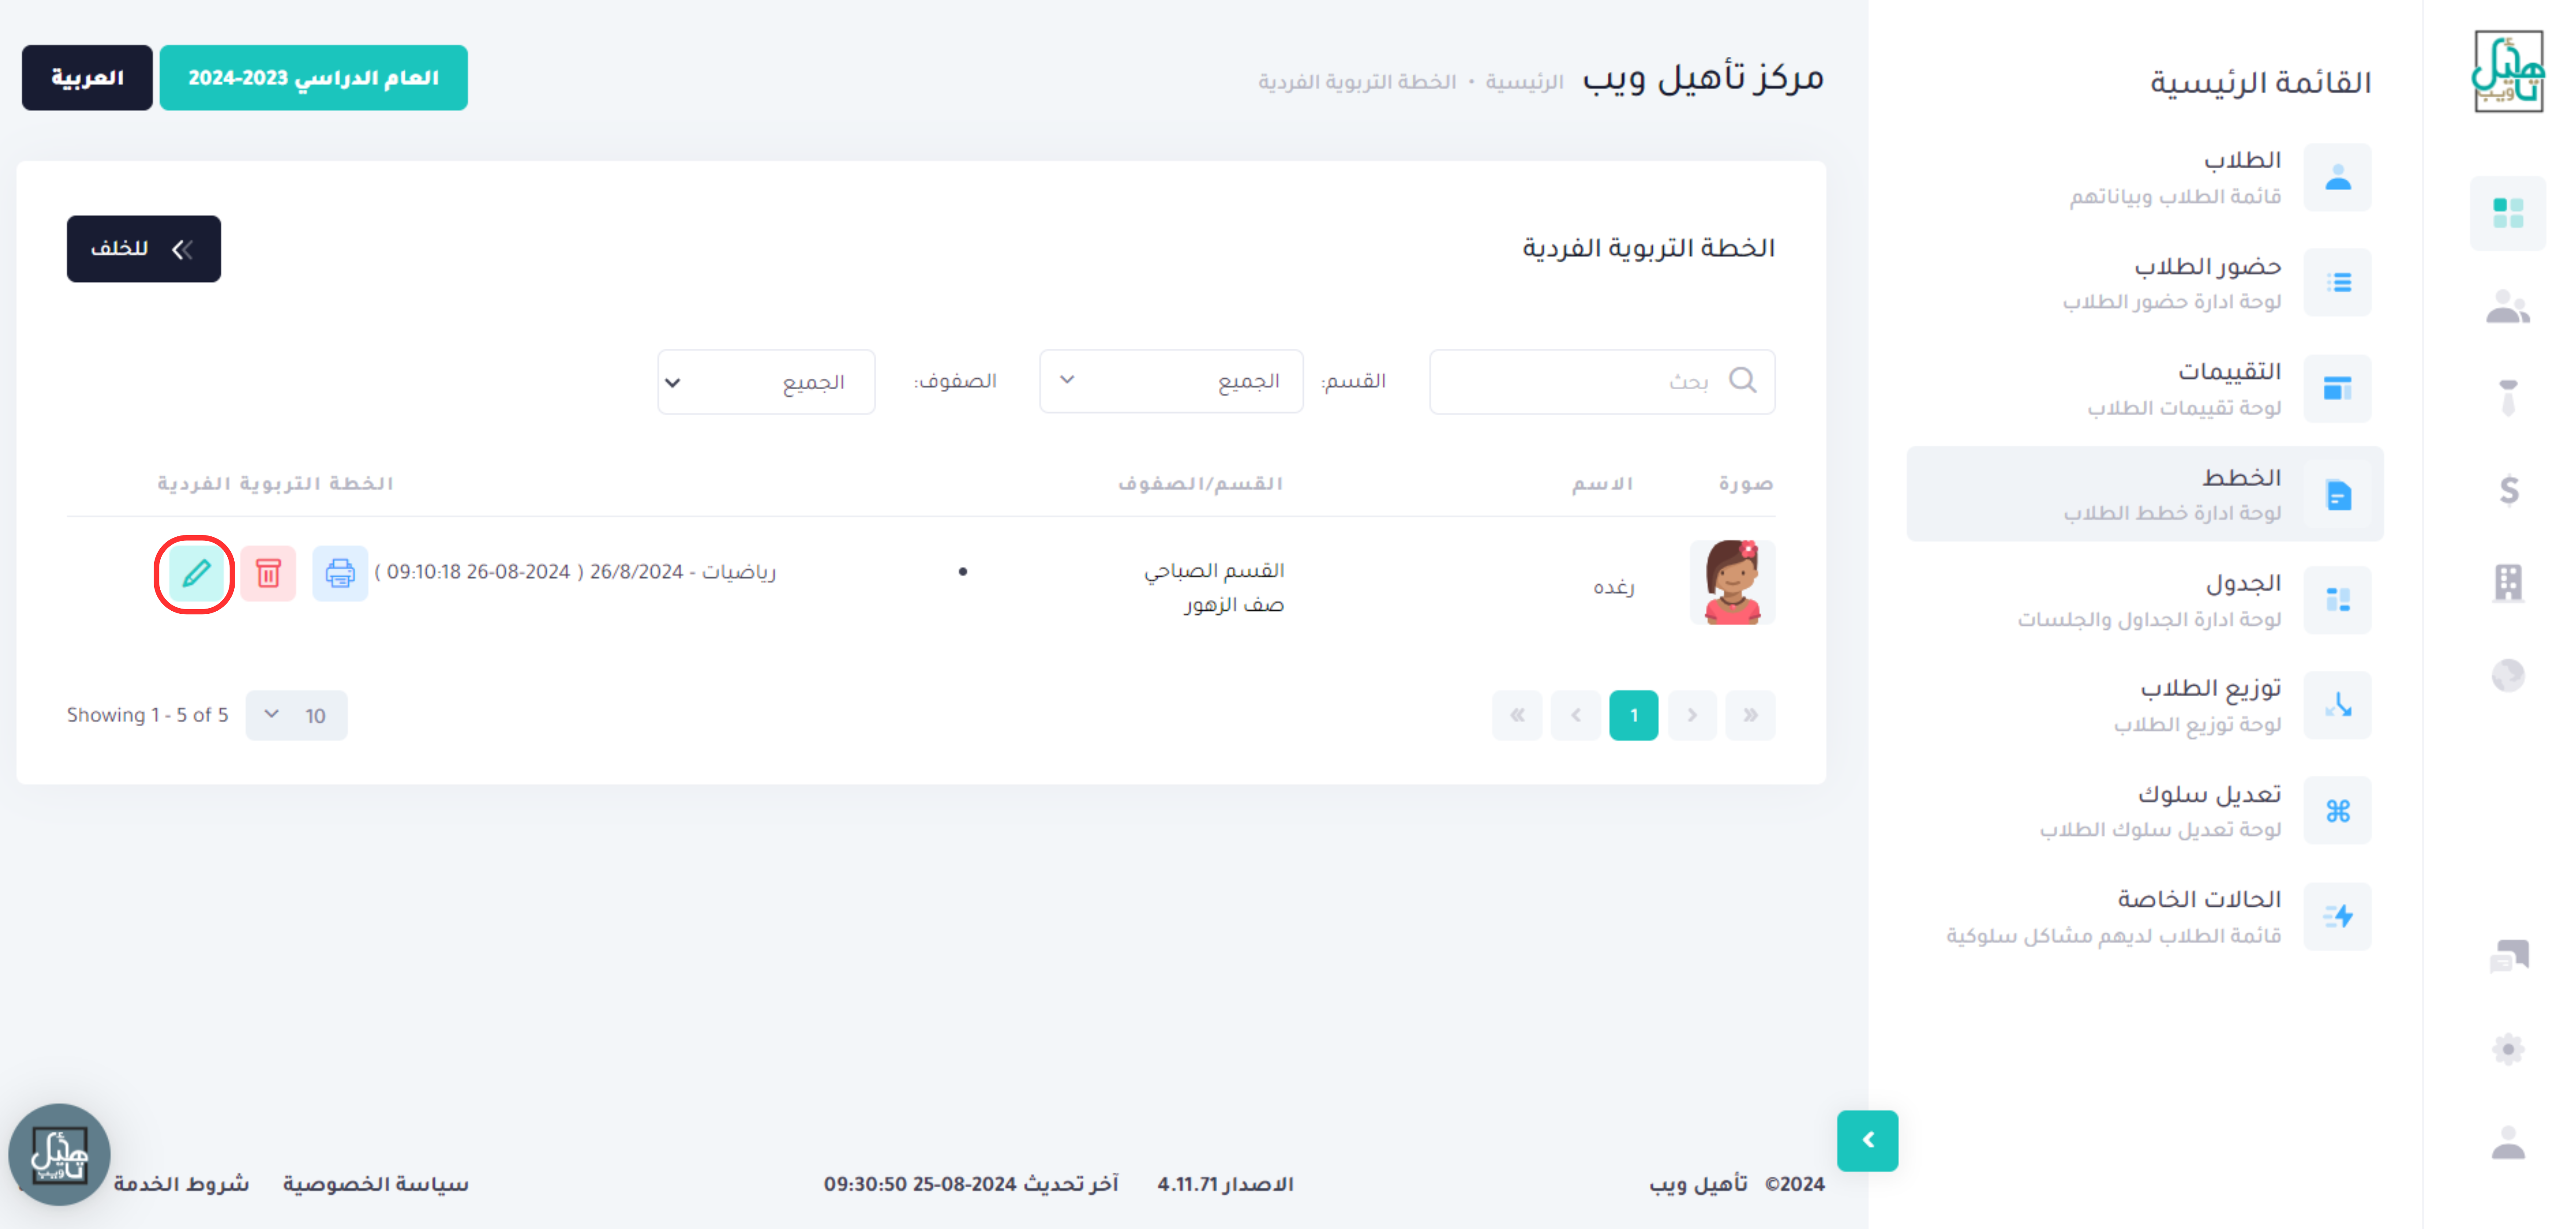The image size is (2576, 1229).
Task: Open the الطلاب menu item
Action: pyautogui.click(x=2145, y=177)
